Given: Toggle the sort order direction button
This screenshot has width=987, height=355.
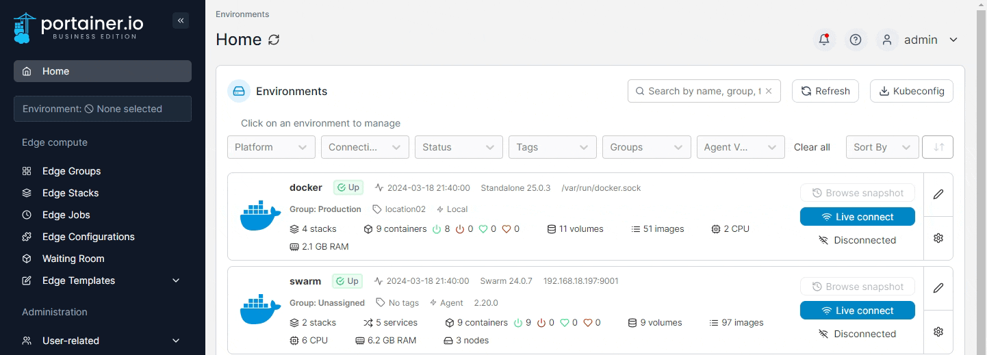Looking at the screenshot, I should point(938,147).
